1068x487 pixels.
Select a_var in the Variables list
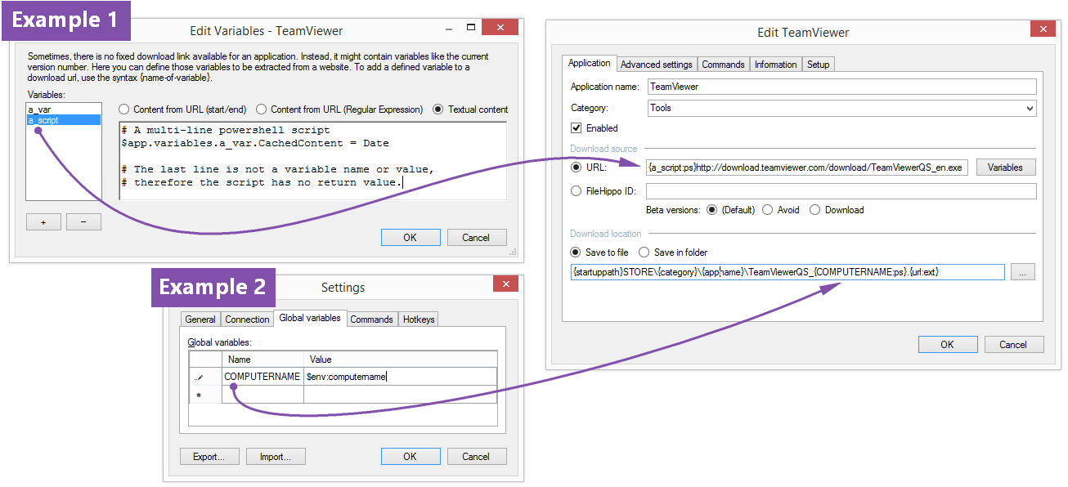pos(63,109)
